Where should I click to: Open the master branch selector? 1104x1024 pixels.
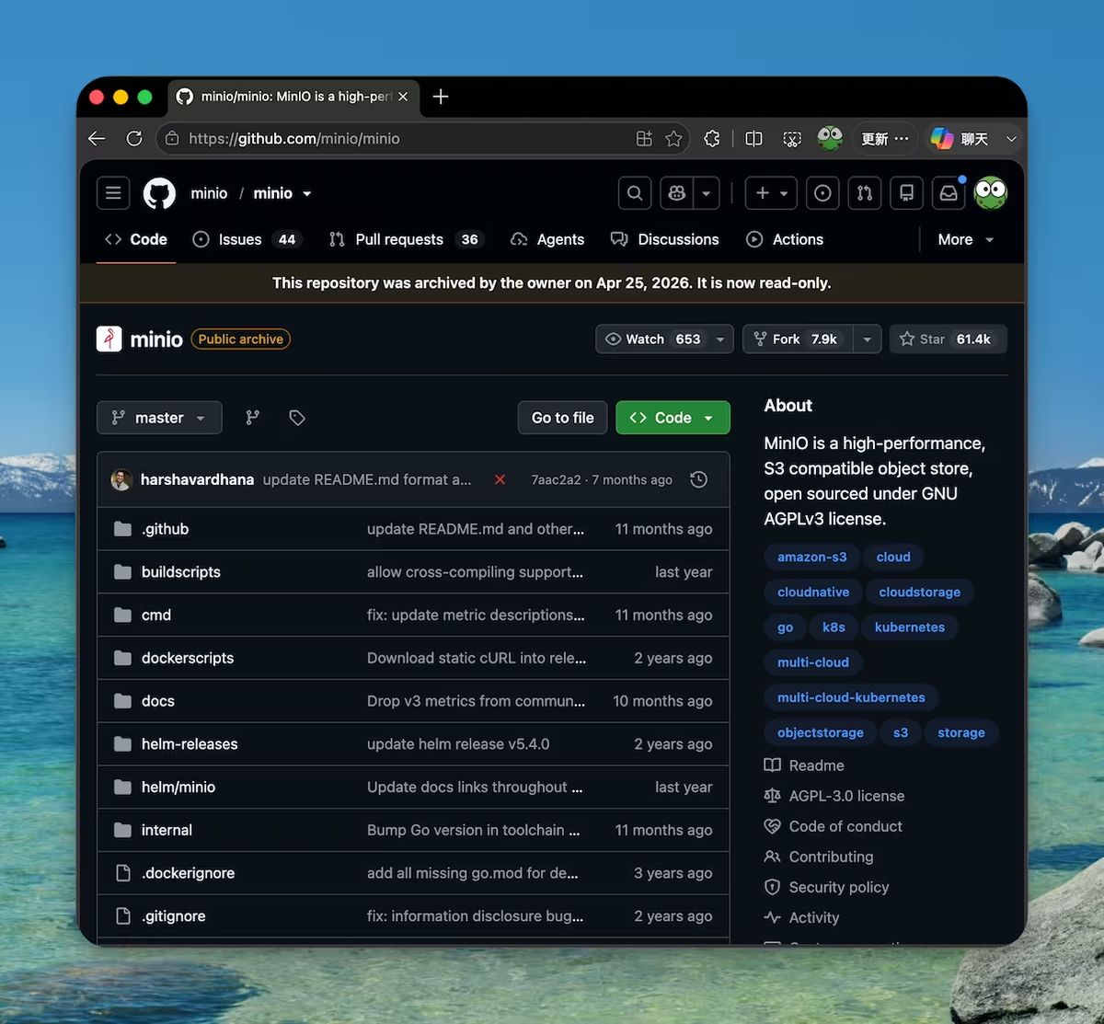click(x=159, y=418)
